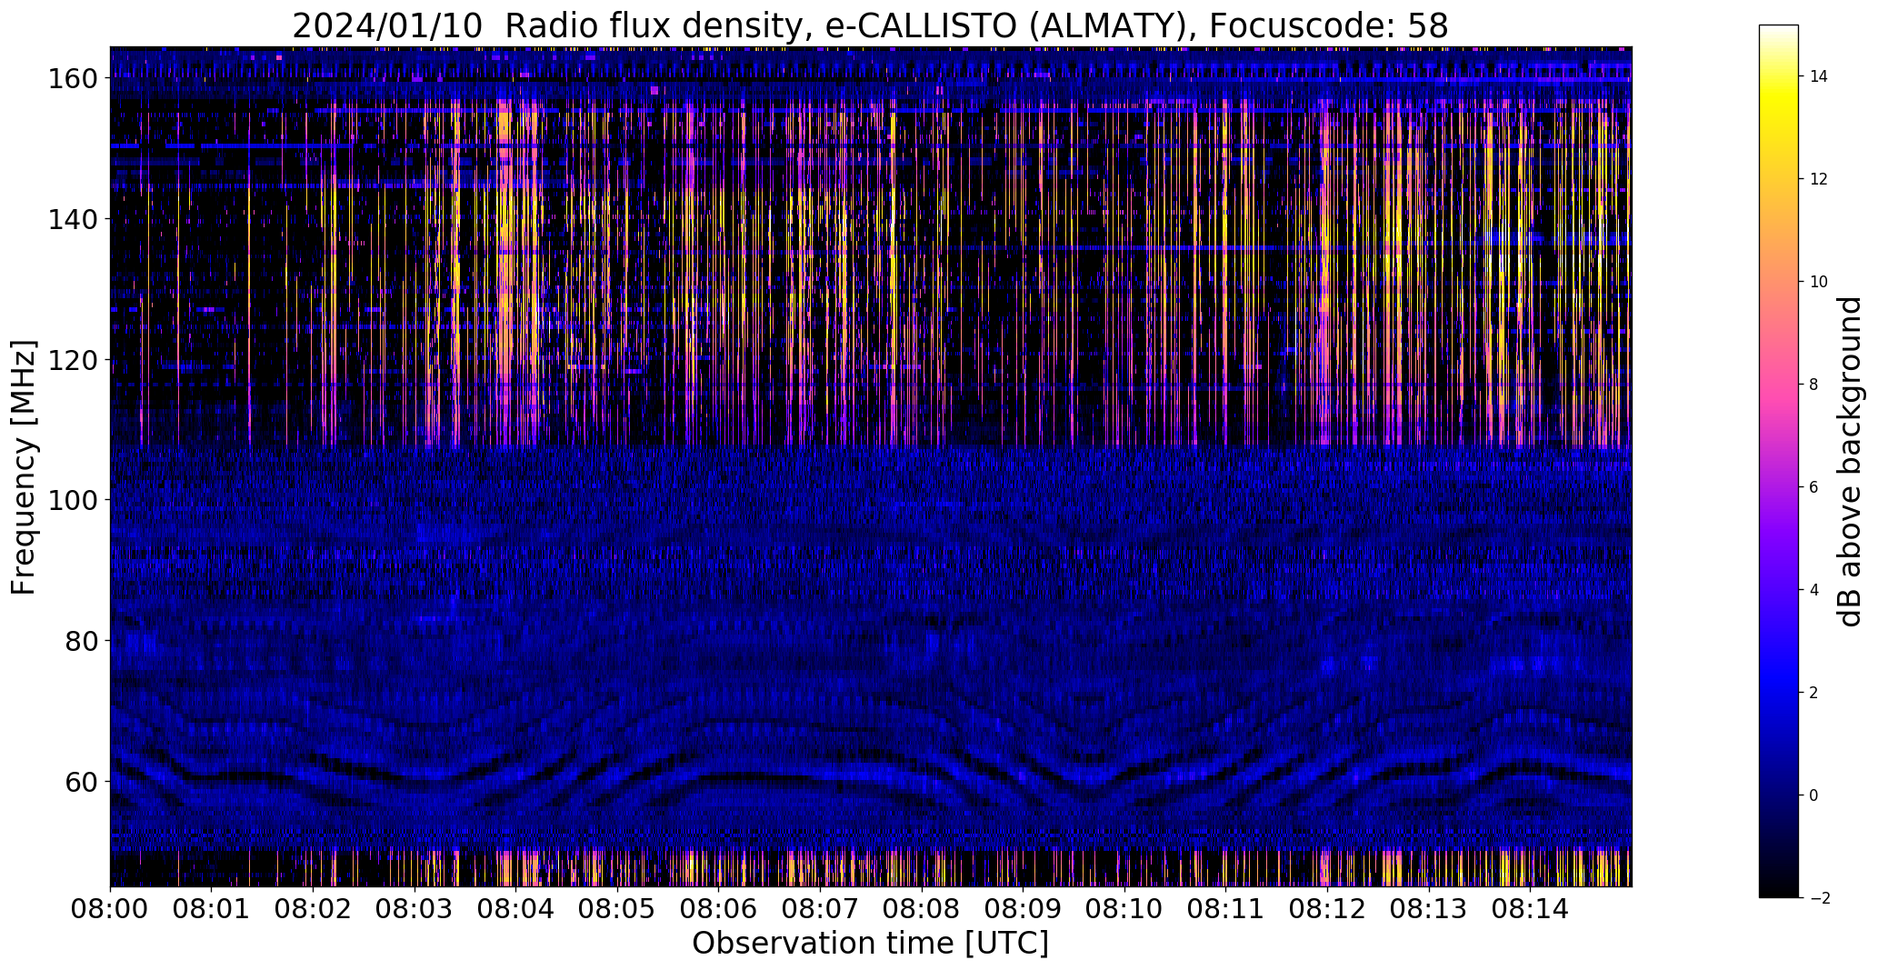Screen dimensions: 1878x970
Task: Select the 08:00 time tick label
Action: click(x=110, y=908)
